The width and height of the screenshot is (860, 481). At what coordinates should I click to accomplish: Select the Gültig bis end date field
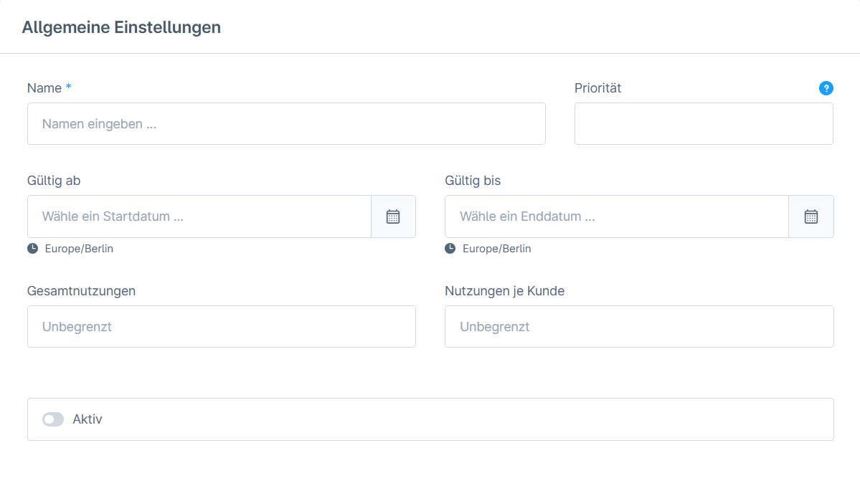(x=617, y=216)
